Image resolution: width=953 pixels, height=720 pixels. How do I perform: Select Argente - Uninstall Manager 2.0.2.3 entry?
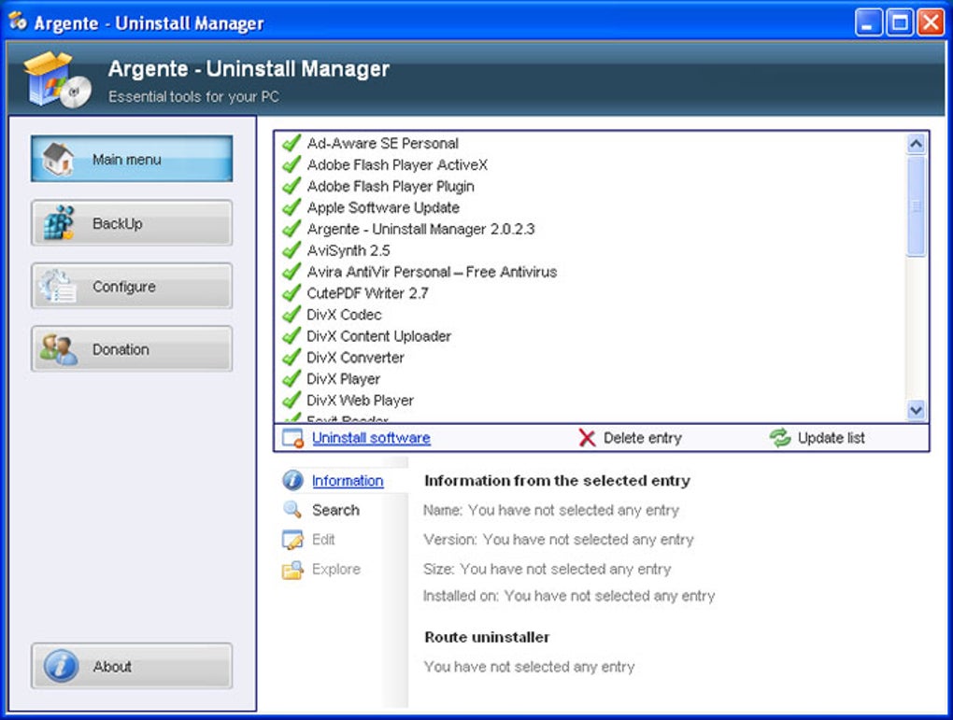coord(420,229)
